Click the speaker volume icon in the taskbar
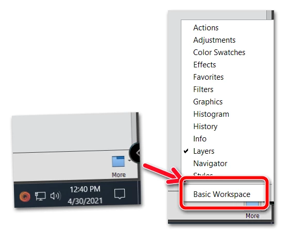The image size is (305, 234). point(56,196)
